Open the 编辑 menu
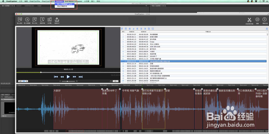The image size is (269, 134). (26, 1)
